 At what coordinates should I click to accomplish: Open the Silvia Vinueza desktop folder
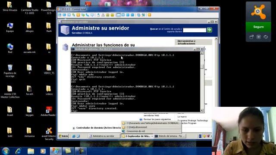[9, 6]
